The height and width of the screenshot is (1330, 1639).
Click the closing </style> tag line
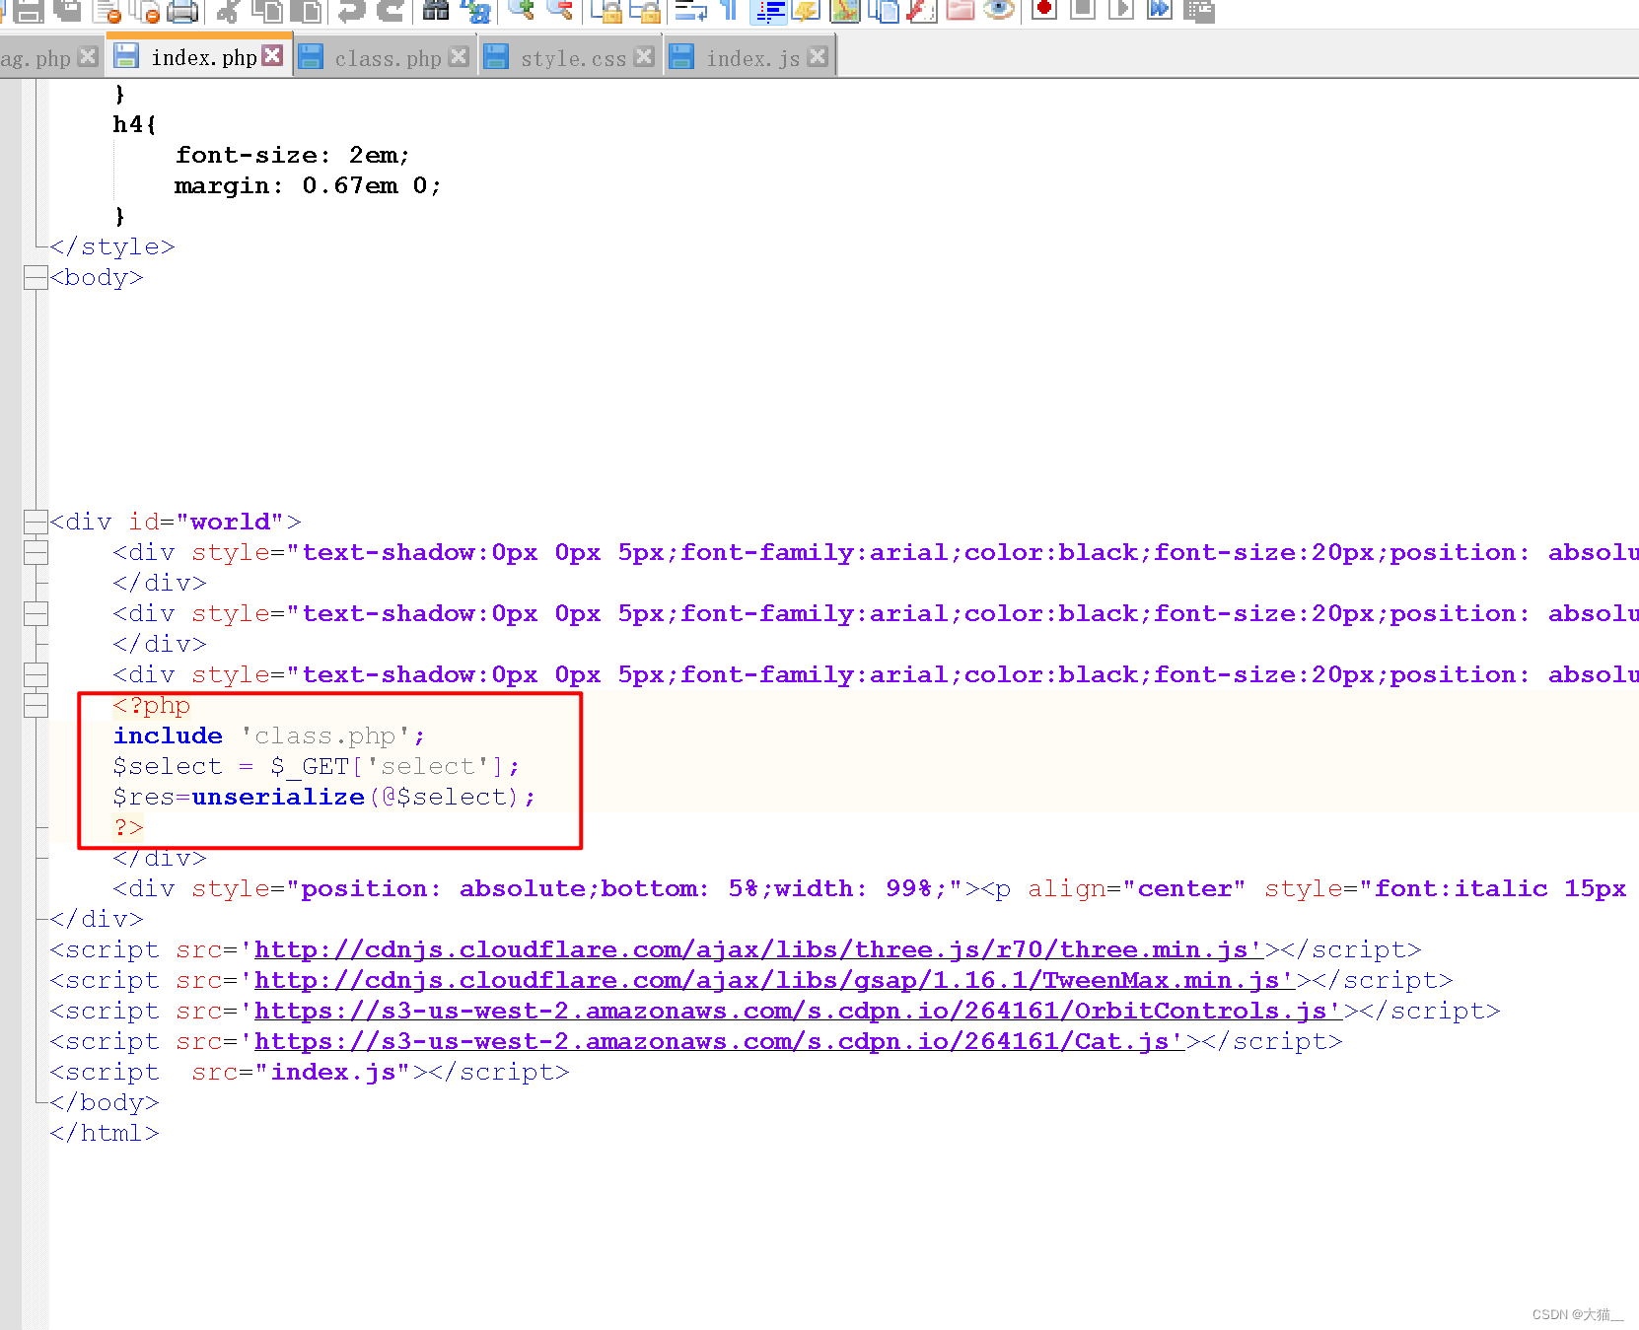(x=112, y=246)
